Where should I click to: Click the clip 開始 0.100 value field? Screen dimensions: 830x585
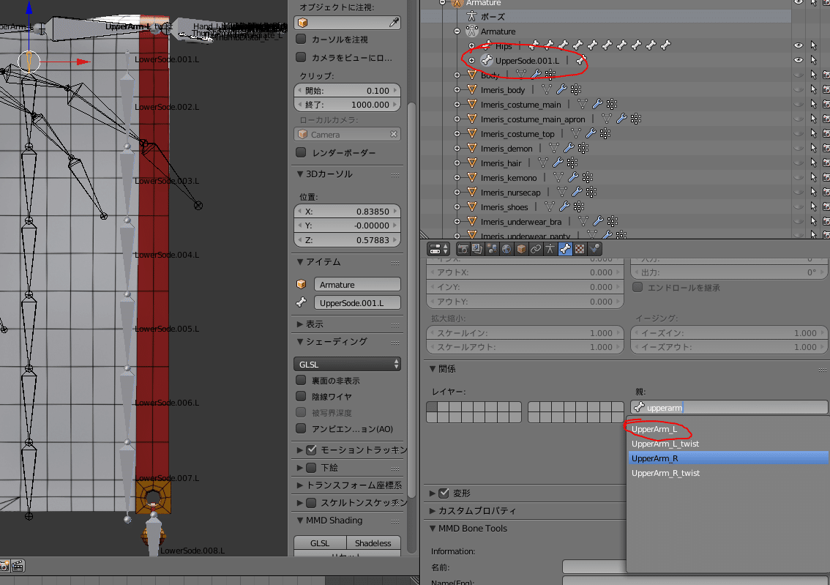(347, 91)
